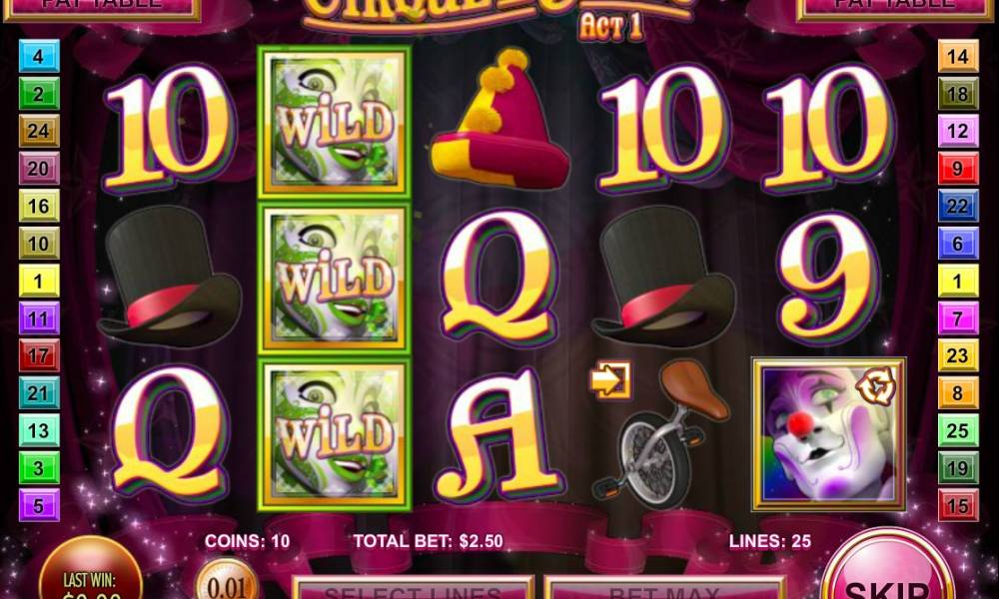Screen dimensions: 999x599
Task: Click the black top hat on the first reel
Action: (x=170, y=277)
